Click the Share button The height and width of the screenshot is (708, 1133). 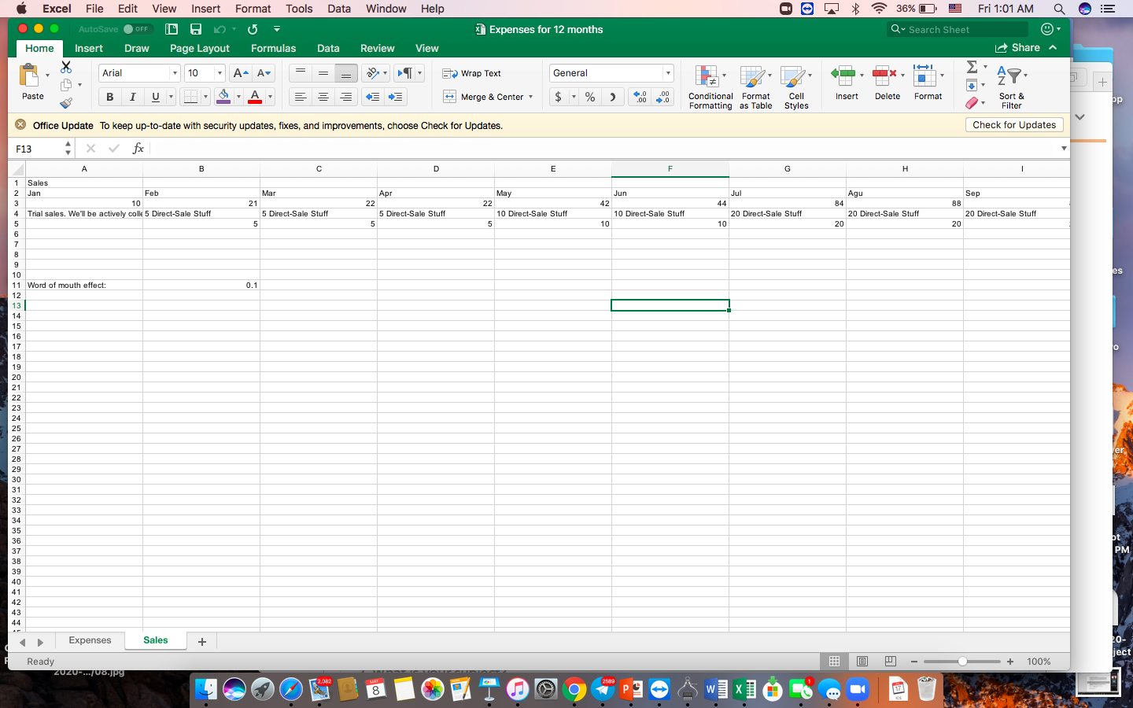[x=1020, y=48]
